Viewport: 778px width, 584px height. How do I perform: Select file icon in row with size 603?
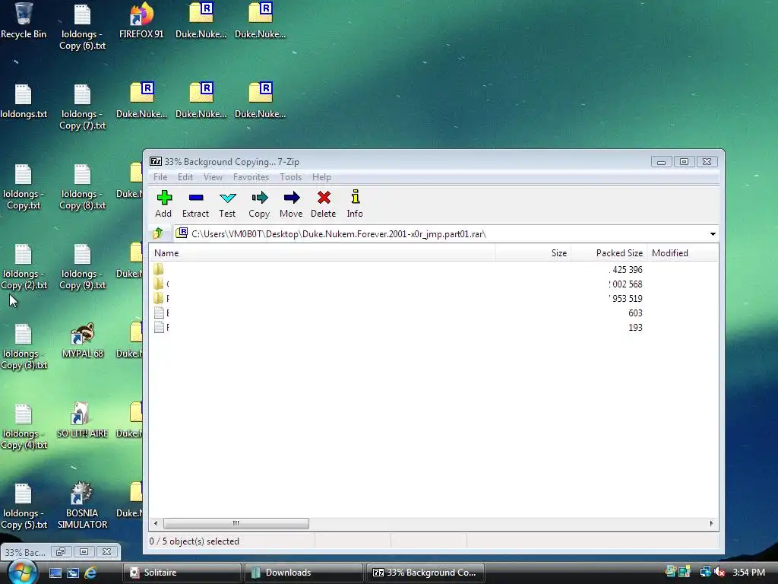click(x=159, y=313)
